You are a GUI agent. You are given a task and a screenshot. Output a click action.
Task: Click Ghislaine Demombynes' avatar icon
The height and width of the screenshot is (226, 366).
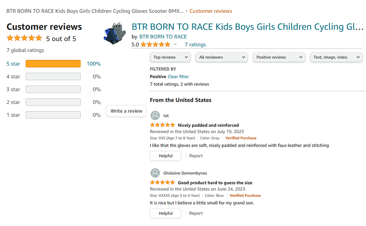coord(155,173)
